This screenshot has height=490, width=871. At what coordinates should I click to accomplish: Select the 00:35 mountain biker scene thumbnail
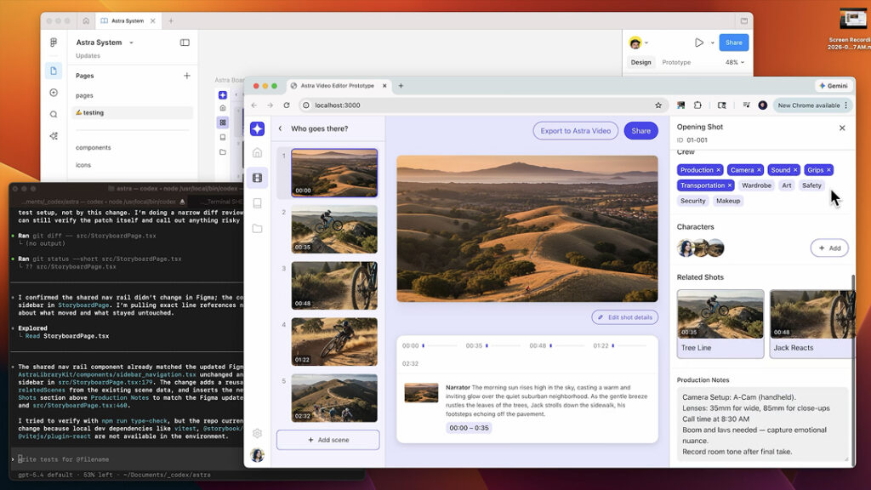point(334,229)
